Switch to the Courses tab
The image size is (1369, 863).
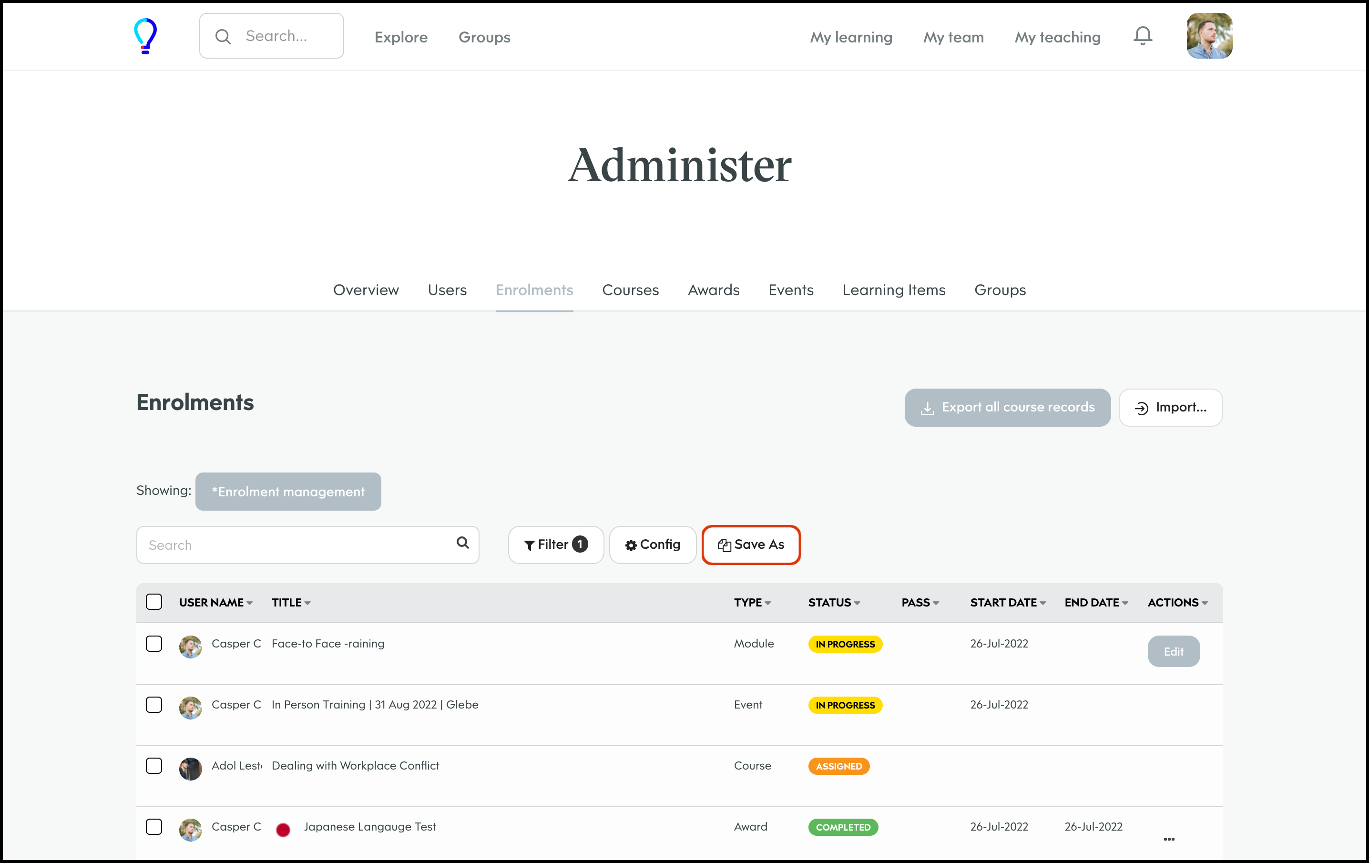[x=630, y=290]
